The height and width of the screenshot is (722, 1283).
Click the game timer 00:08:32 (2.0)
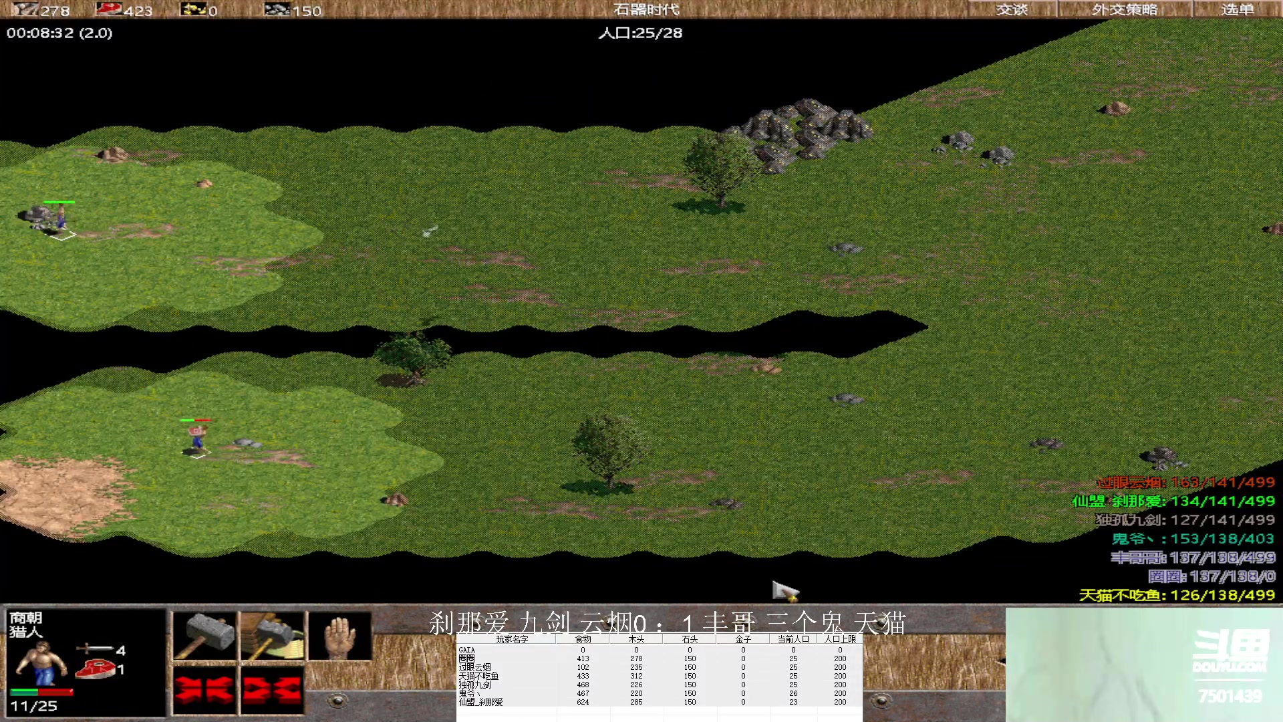click(x=59, y=33)
